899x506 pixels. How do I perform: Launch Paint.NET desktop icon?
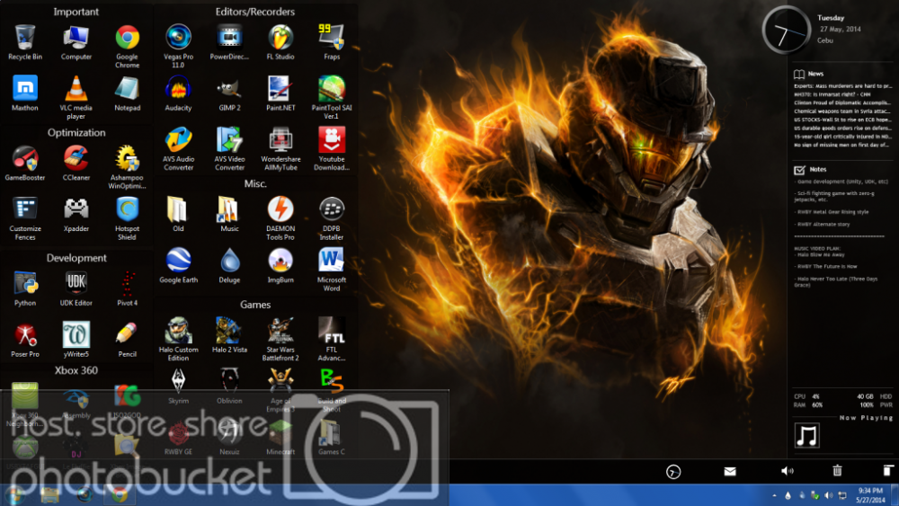(280, 89)
